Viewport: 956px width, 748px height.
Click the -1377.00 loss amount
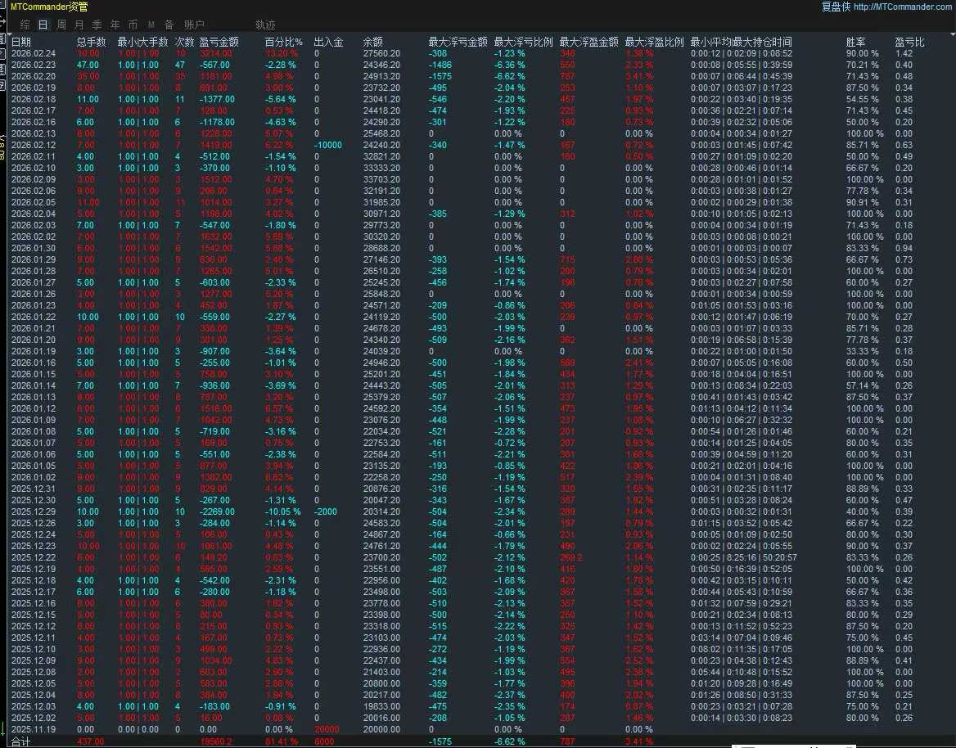[x=216, y=99]
